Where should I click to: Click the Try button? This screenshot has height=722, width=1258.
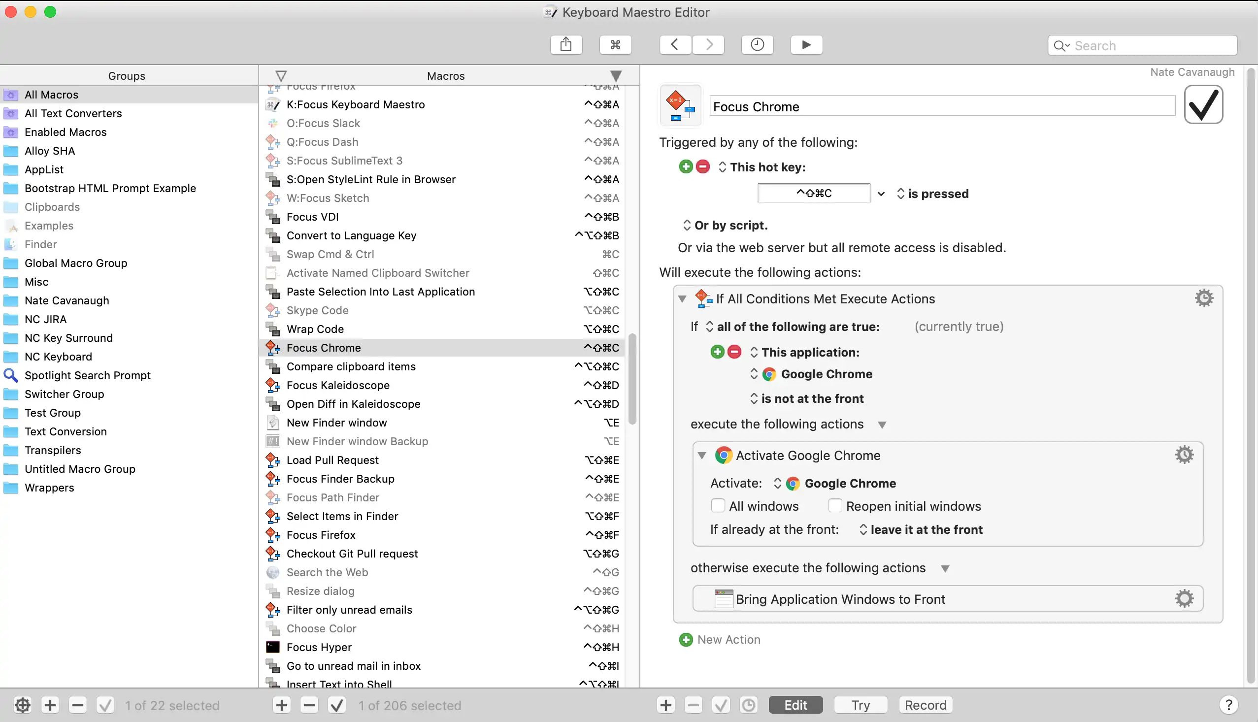860,705
